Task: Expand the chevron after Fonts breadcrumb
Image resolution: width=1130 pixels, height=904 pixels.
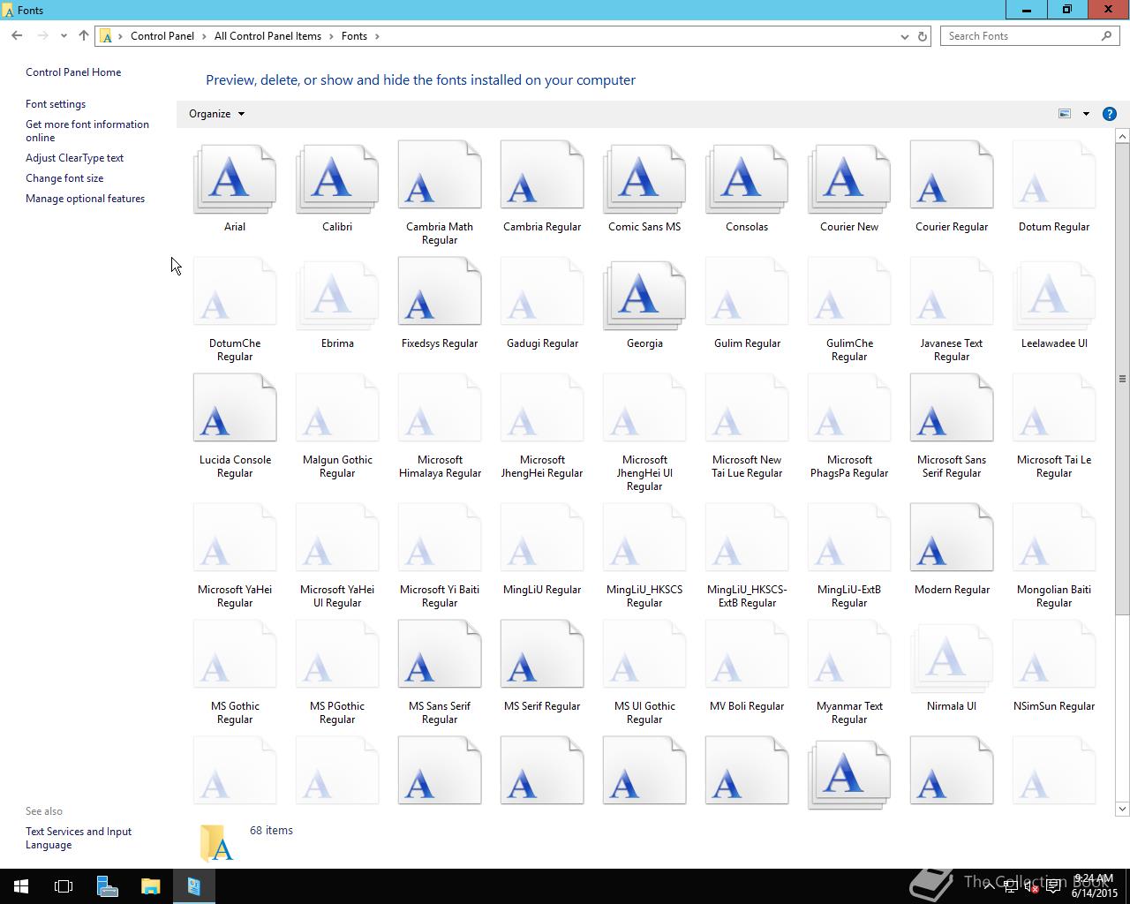Action: click(377, 36)
